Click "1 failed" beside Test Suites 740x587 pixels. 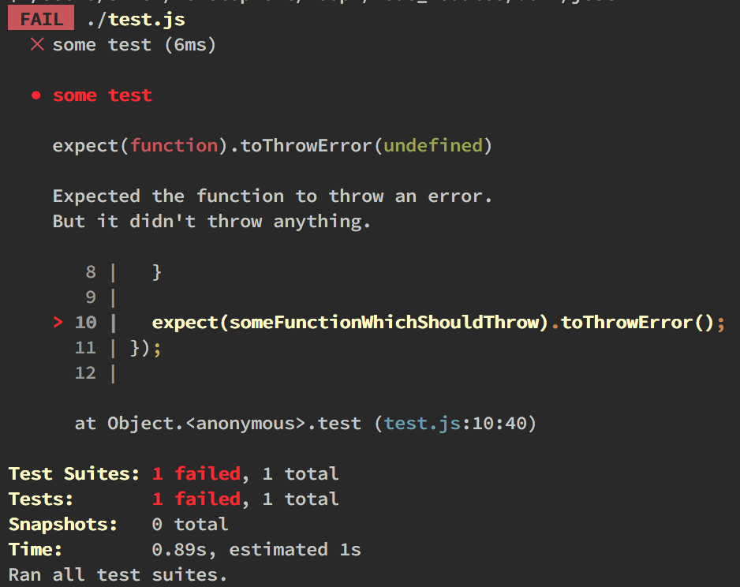tap(196, 474)
